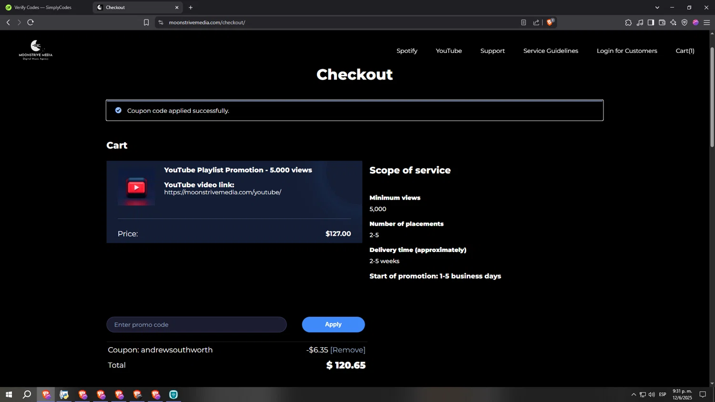
Task: Click 'Coupon code applied successfully.' message
Action: [x=178, y=111]
